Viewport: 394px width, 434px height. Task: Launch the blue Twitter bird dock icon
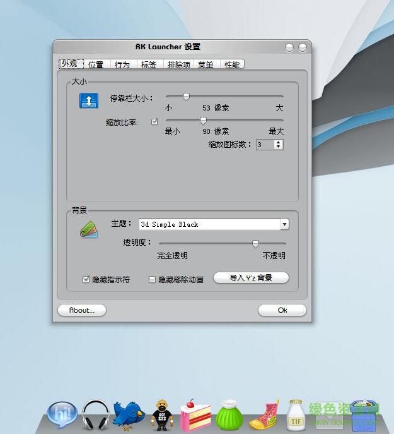(x=129, y=415)
